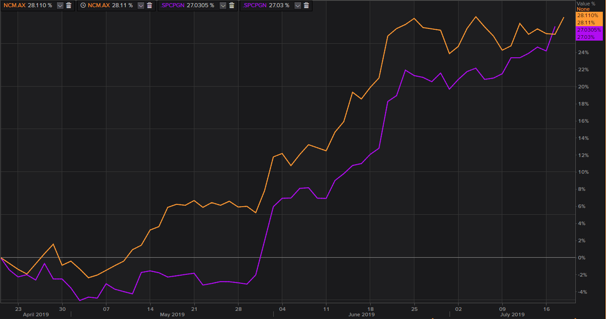Click the 'Value %' axis title
Image resolution: width=606 pixels, height=319 pixels.
(586, 3)
